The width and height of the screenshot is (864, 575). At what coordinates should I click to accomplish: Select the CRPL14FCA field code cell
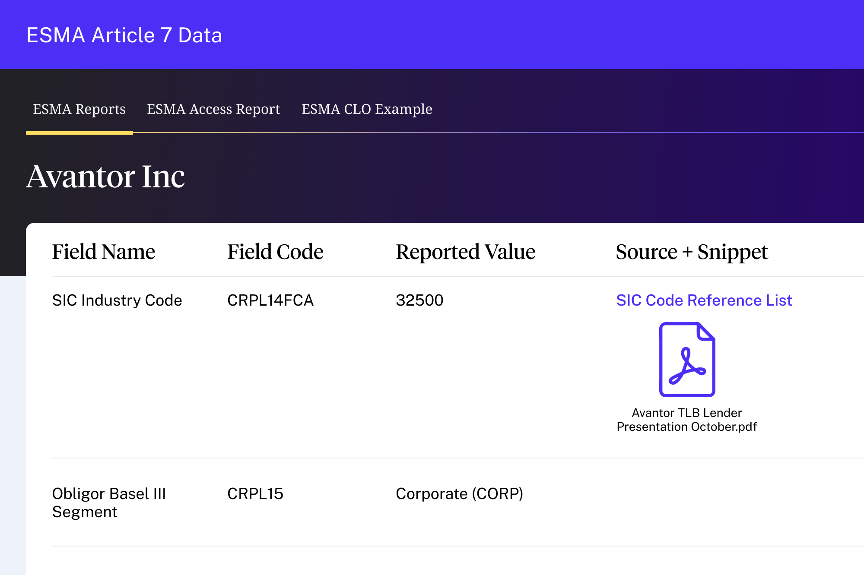(270, 300)
